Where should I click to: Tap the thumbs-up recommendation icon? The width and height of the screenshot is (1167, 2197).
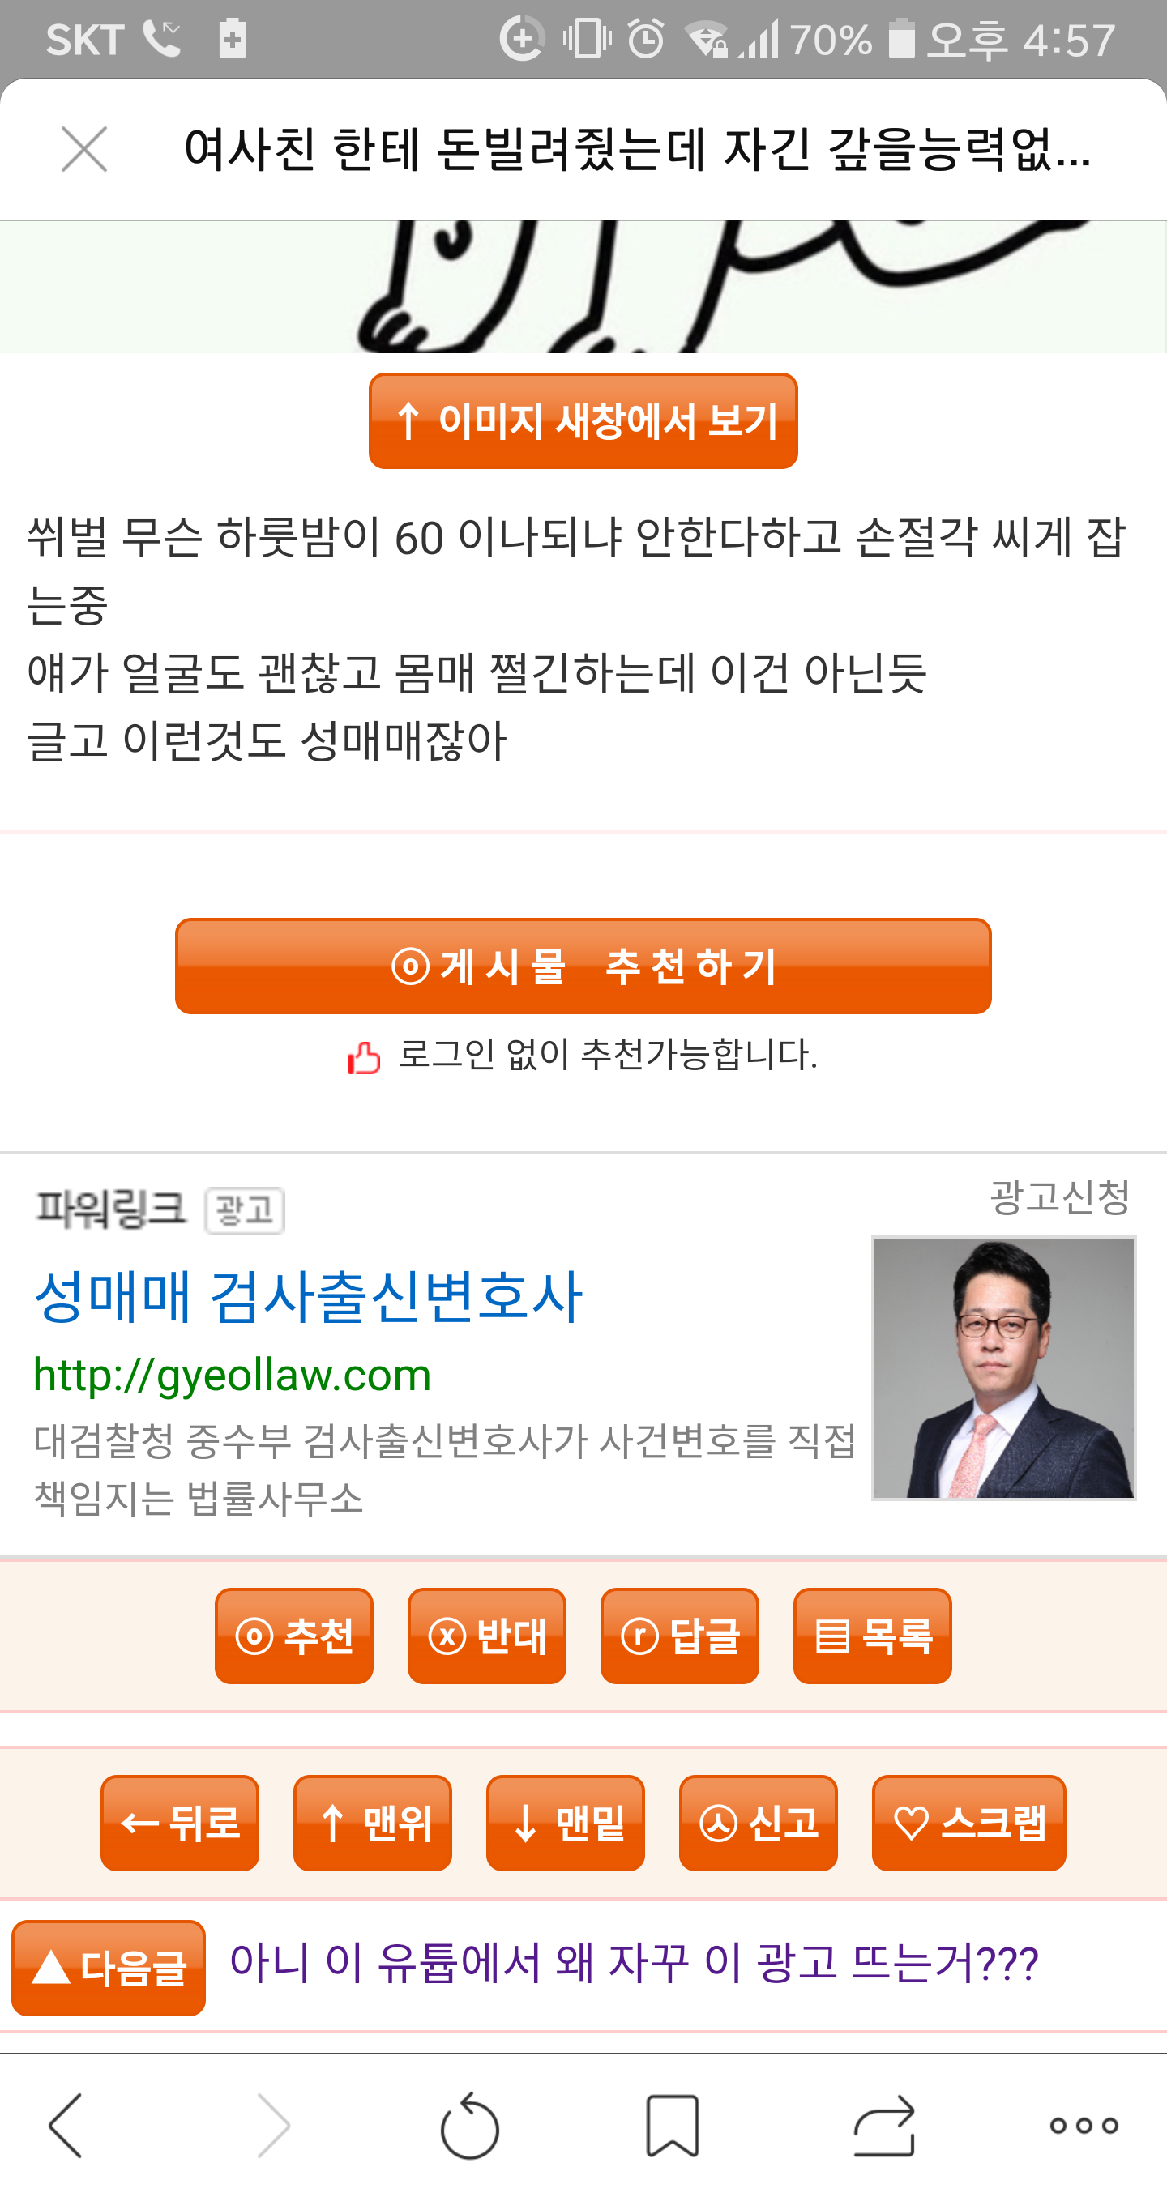pyautogui.click(x=363, y=1057)
